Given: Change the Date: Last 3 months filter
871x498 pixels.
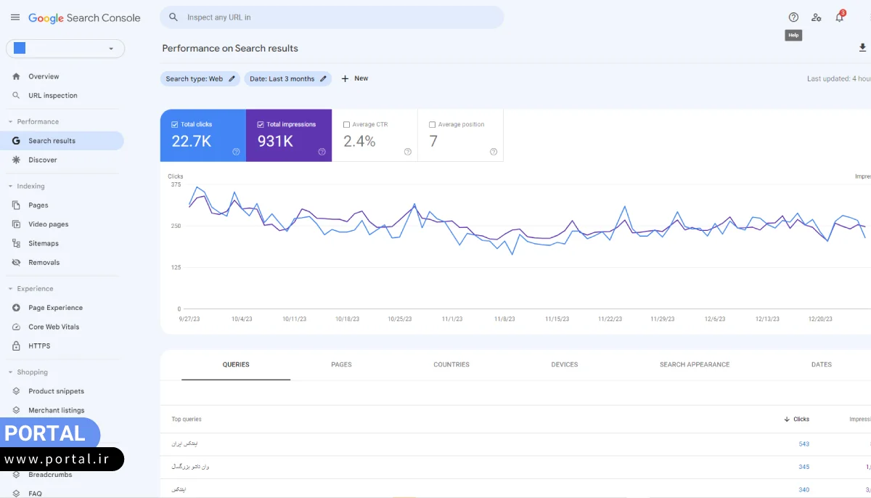Looking at the screenshot, I should coord(322,78).
